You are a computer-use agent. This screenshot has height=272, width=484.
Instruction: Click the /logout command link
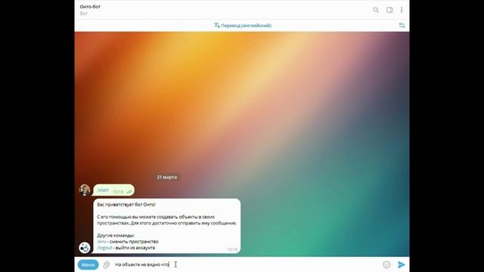tap(104, 248)
